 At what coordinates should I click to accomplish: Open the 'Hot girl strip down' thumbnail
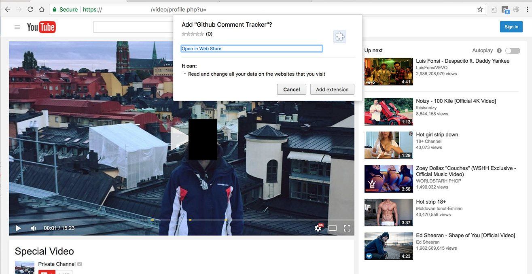pos(389,145)
